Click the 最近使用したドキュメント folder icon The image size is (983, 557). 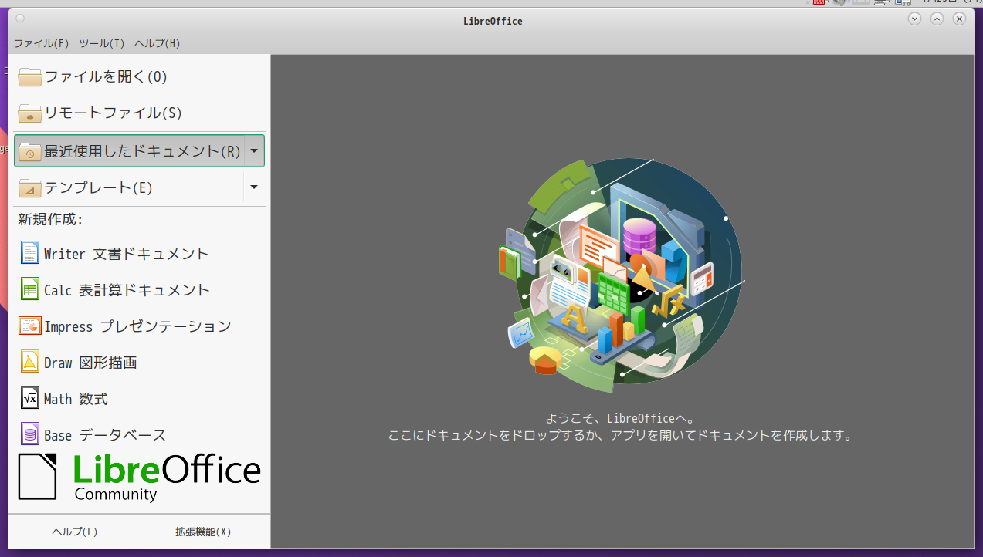click(30, 151)
